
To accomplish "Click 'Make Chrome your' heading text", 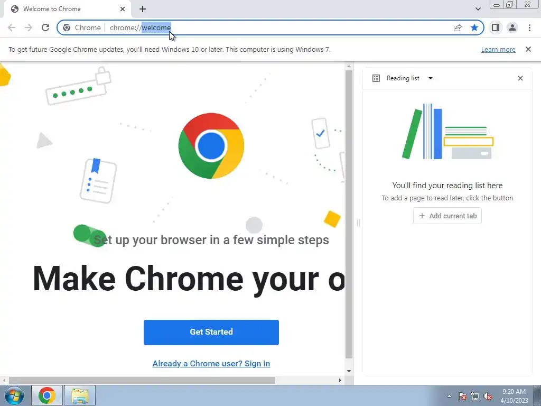I will tap(188, 279).
